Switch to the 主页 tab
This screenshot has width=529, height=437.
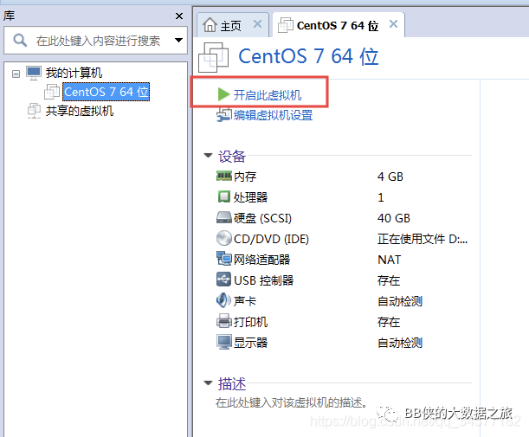(231, 26)
